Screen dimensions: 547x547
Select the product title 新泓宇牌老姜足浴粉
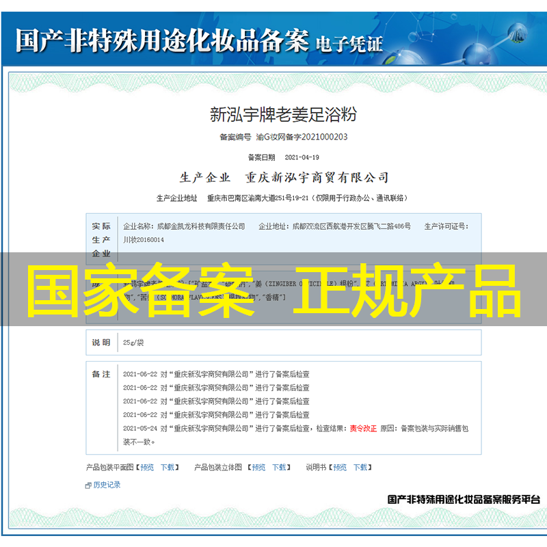(283, 114)
